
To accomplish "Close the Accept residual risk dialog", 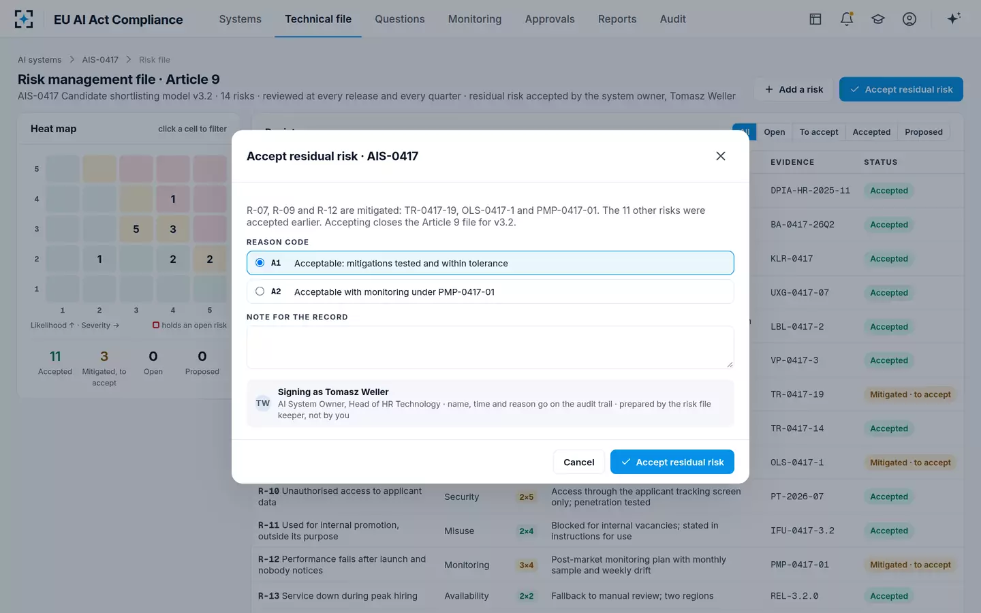I will [721, 156].
